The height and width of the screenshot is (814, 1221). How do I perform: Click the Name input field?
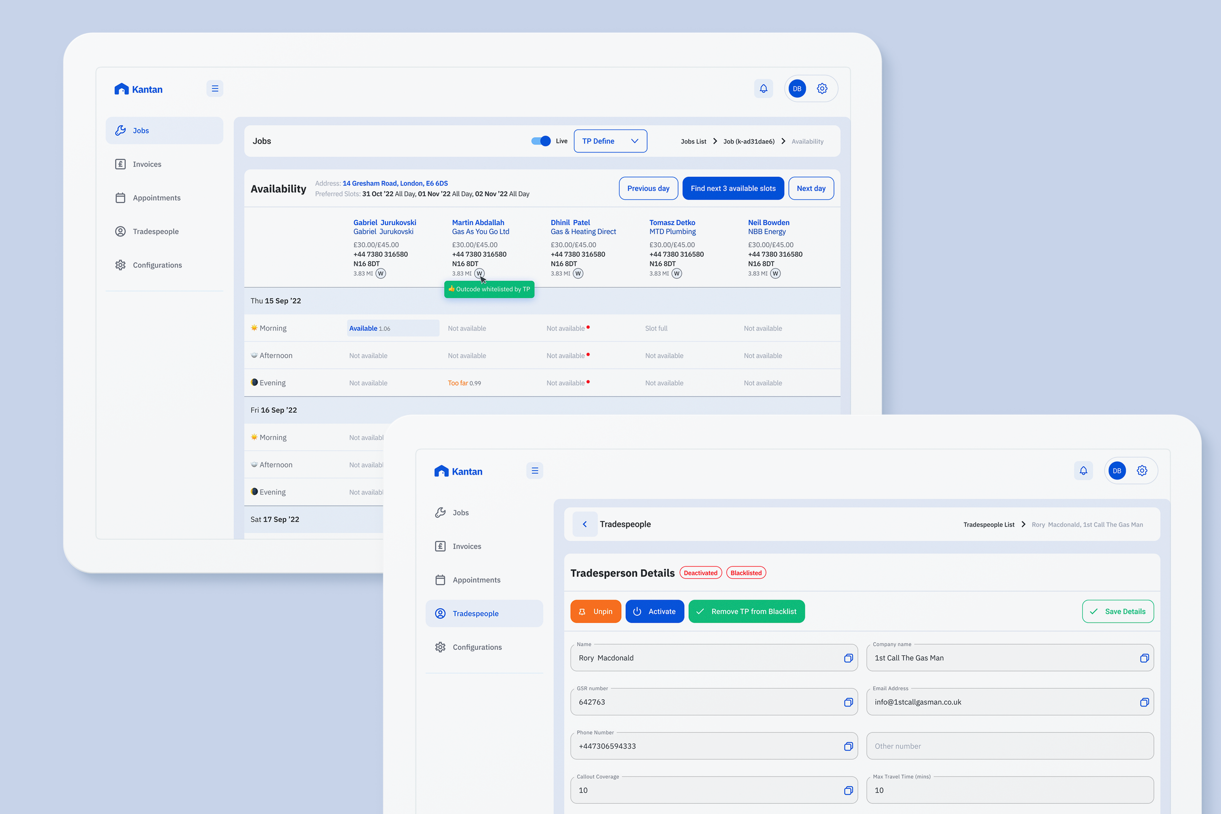tap(714, 658)
